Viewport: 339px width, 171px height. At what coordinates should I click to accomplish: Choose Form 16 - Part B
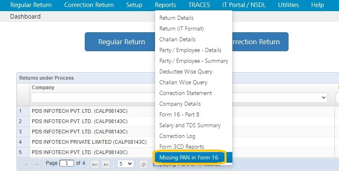click(x=179, y=115)
